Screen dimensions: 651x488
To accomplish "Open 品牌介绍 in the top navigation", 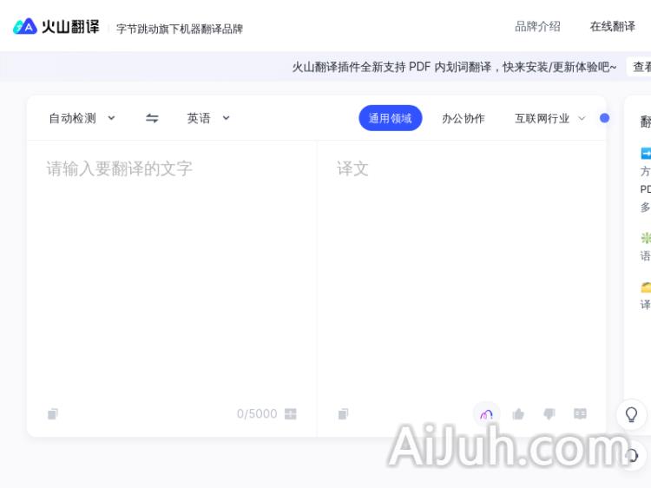I will coord(537,27).
